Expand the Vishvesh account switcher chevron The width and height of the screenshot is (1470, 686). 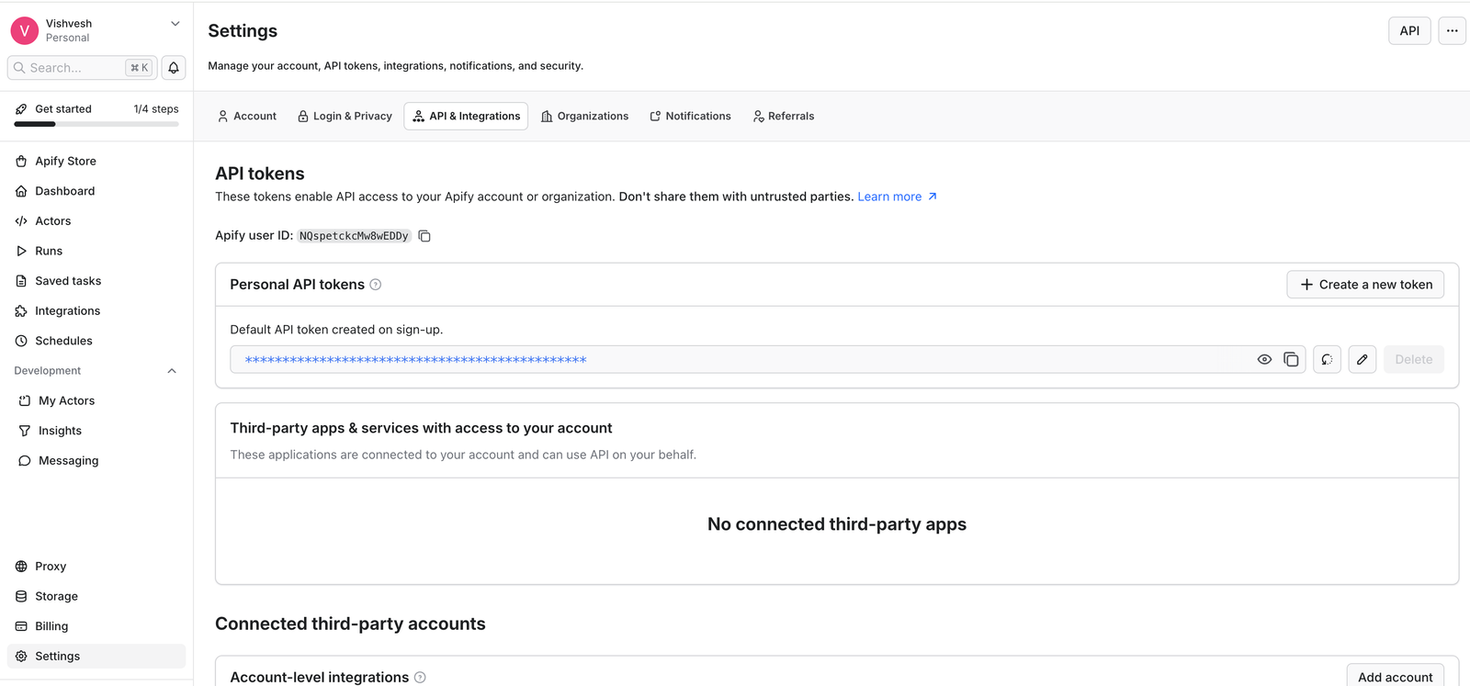pos(175,24)
